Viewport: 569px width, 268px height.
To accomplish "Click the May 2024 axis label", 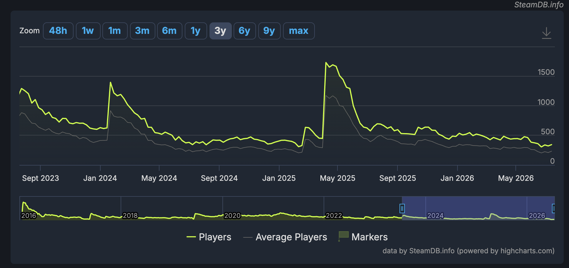I will point(159,178).
